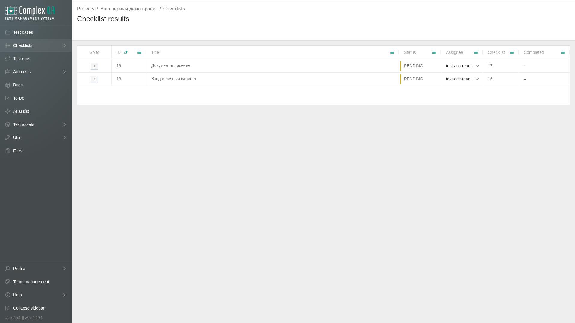Go to checklist result 19 arrow button
575x323 pixels.
[94, 66]
